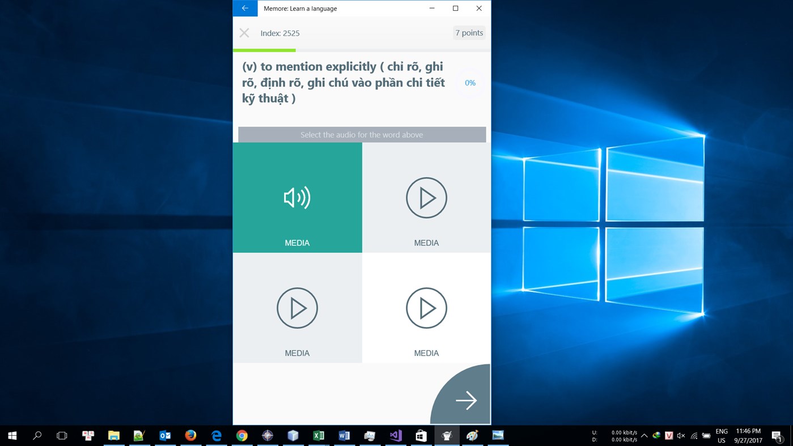Expand the hidden system tray icons
The image size is (793, 446).
click(x=644, y=436)
